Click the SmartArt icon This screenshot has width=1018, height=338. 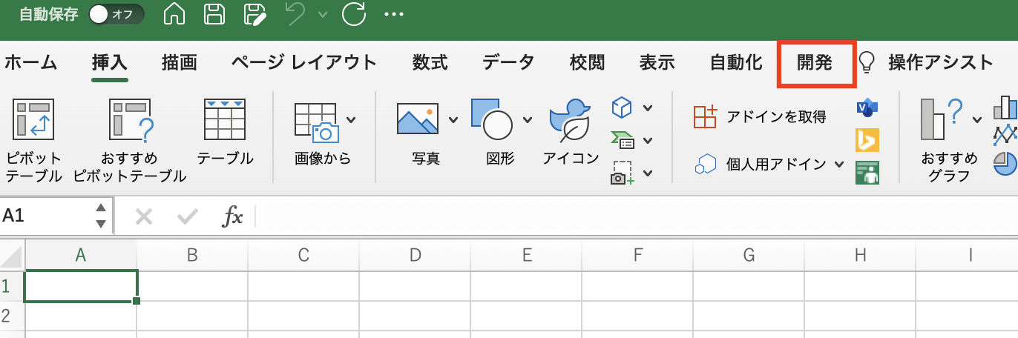click(622, 140)
